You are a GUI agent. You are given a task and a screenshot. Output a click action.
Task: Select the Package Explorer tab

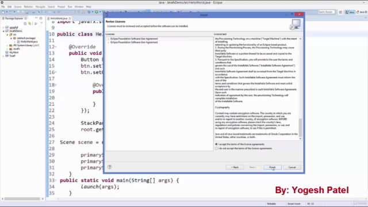pos(14,18)
